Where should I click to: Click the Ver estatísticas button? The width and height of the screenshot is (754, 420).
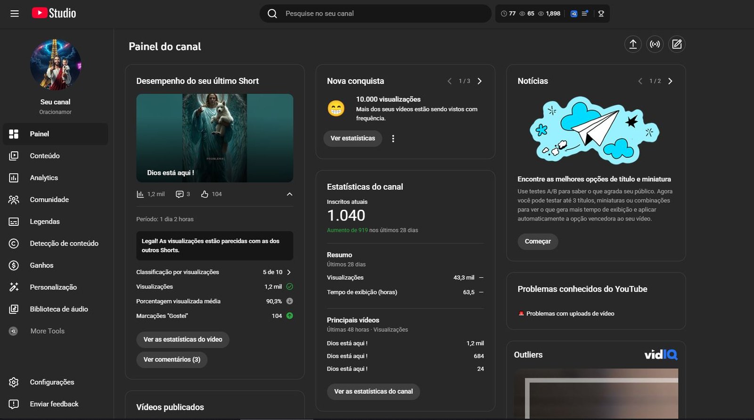352,139
